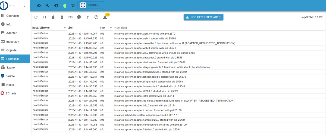Click the Szenen icon in sidebar
Image resolution: width=326 pixels, height=135 pixels.
(x=3, y=67)
